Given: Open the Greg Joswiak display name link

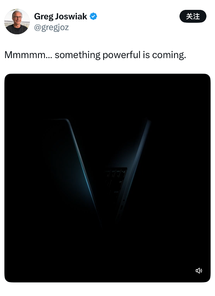Looking at the screenshot, I should tap(60, 16).
